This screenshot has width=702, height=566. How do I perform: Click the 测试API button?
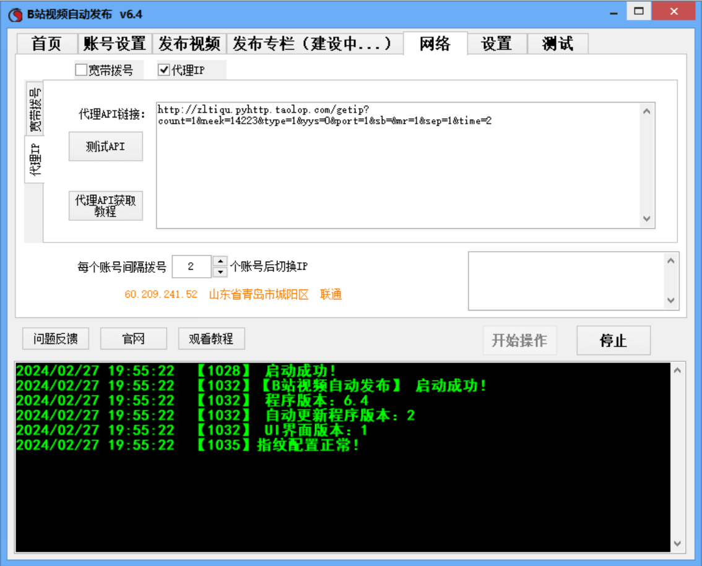click(106, 147)
